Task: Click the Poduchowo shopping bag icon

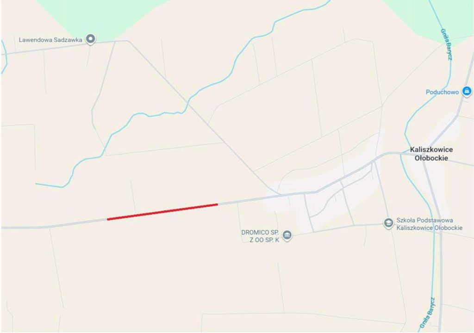Action: tap(467, 91)
